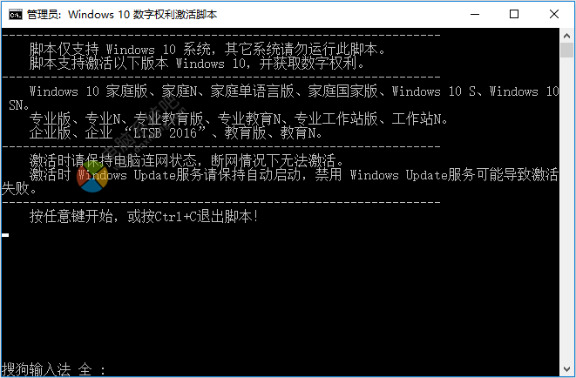Click the 搜狗输入法 全 status line
The image size is (576, 378).
[x=53, y=369]
